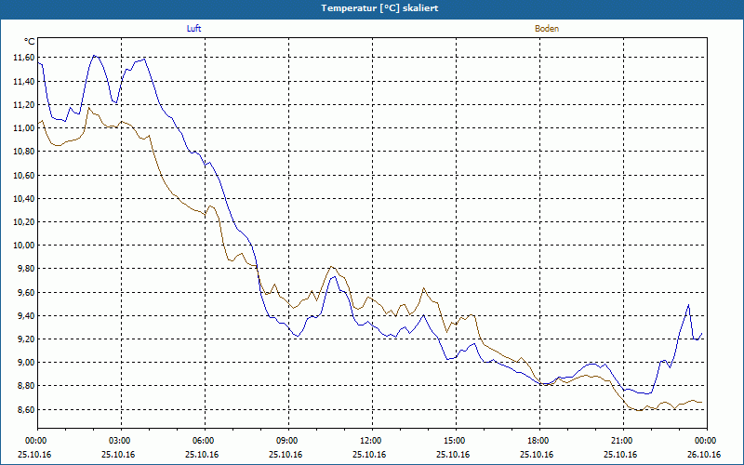The image size is (744, 465).
Task: Click the 9,80 y-axis value
Action: coord(27,269)
